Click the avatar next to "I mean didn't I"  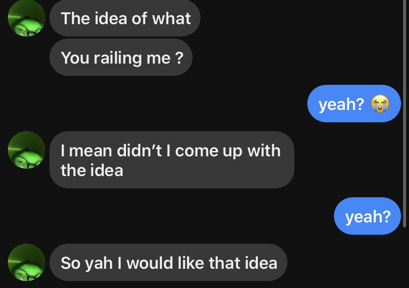click(x=27, y=150)
